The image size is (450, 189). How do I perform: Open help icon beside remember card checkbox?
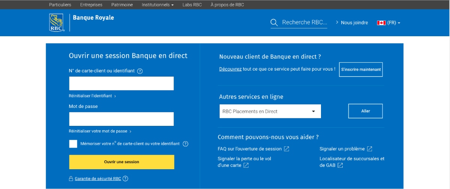click(x=185, y=144)
